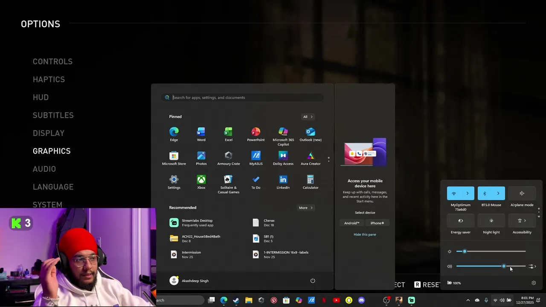Open the HUD options category
The width and height of the screenshot is (546, 307).
(41, 97)
